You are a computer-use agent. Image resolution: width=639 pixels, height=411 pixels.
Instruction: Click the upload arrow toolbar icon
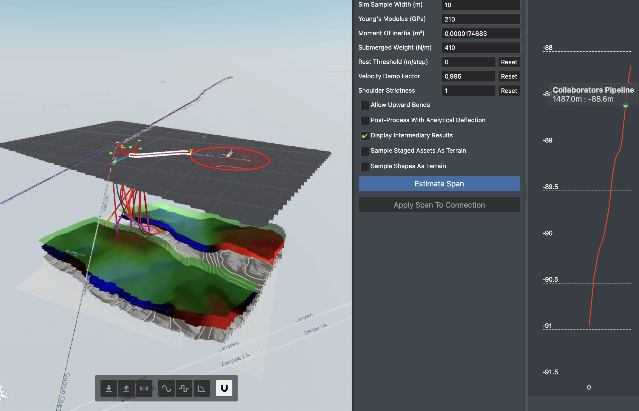coord(126,388)
